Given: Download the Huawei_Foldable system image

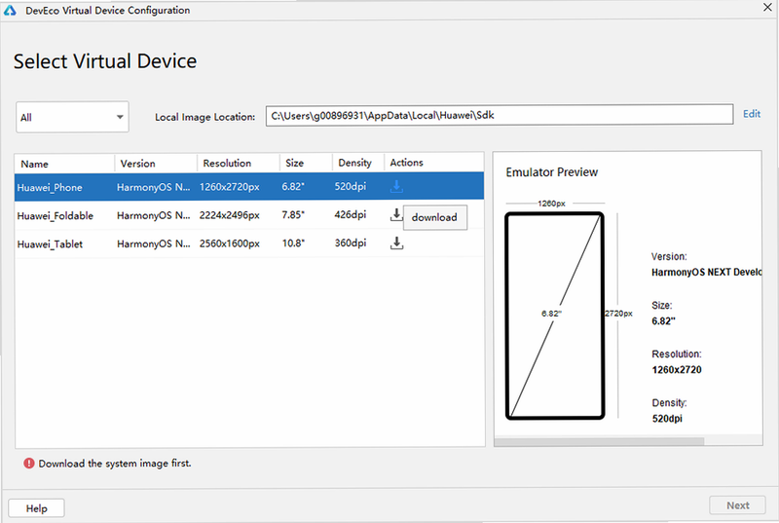Looking at the screenshot, I should (396, 214).
